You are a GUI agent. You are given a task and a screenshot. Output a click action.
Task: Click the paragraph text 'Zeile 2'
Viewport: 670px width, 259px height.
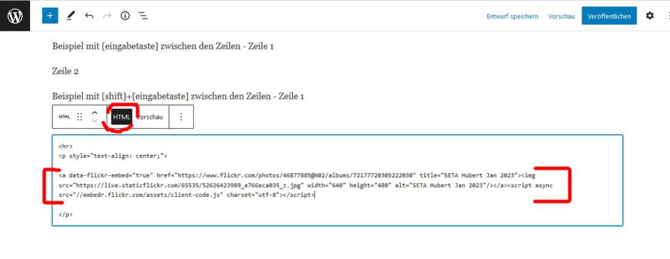tap(65, 71)
